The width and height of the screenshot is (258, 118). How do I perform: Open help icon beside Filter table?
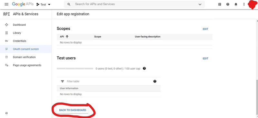pyautogui.click(x=155, y=81)
